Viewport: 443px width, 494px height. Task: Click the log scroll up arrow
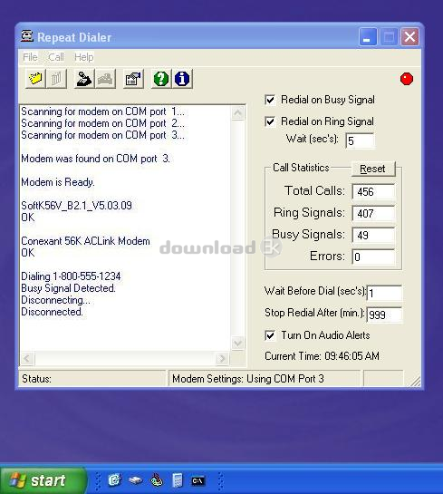click(237, 112)
